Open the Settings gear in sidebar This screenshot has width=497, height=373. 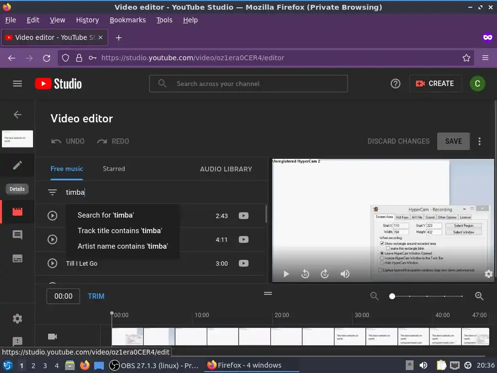17,319
